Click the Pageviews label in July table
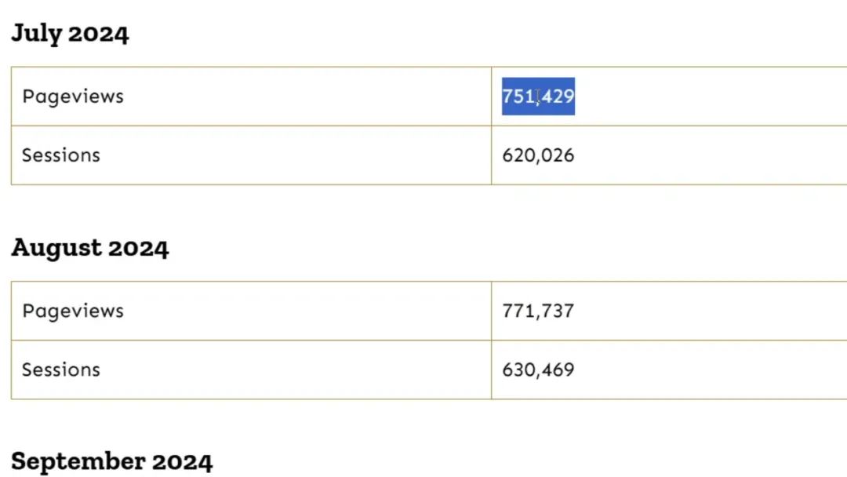The width and height of the screenshot is (847, 477). (x=73, y=96)
